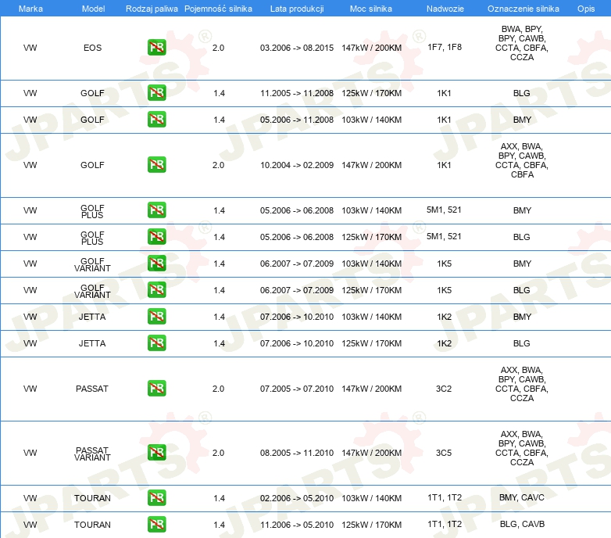
Task: Select the date range 07.2005 -> 07.2010
Action: pyautogui.click(x=297, y=389)
